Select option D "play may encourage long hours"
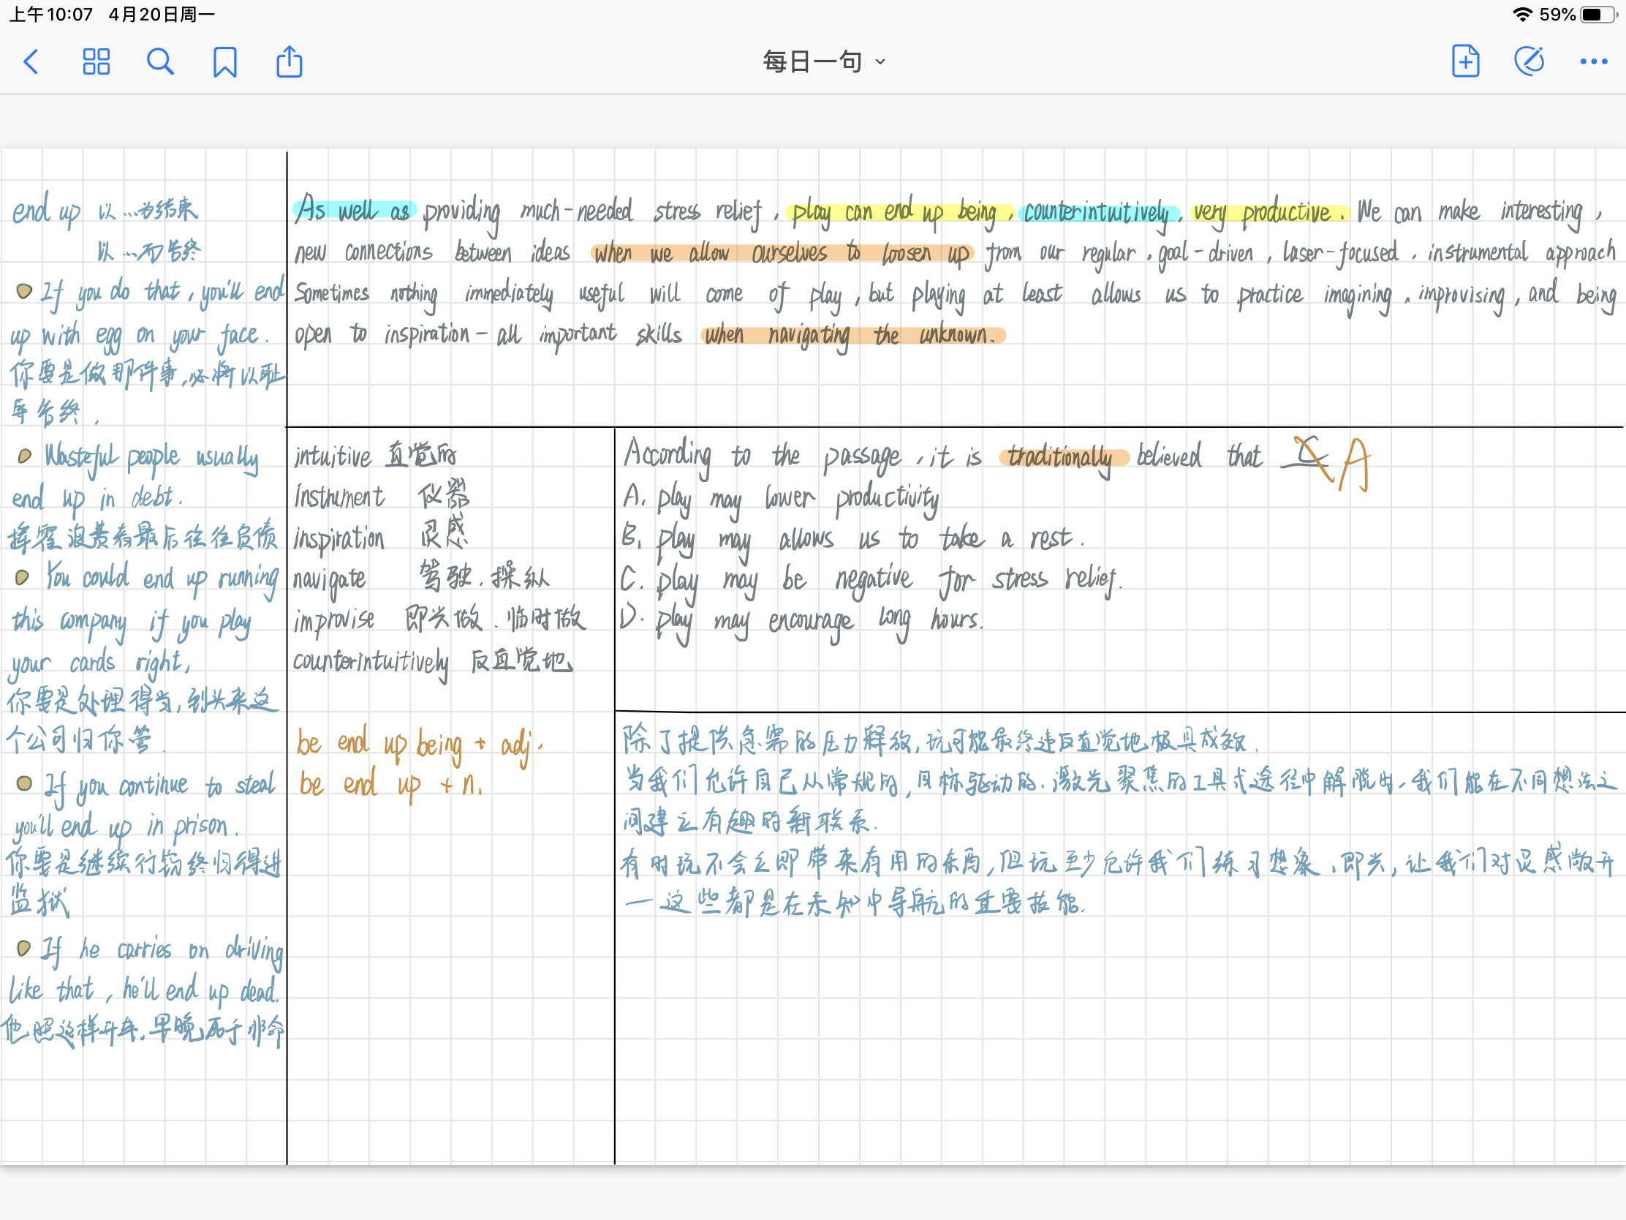Screen dimensions: 1626x1220 tap(801, 620)
